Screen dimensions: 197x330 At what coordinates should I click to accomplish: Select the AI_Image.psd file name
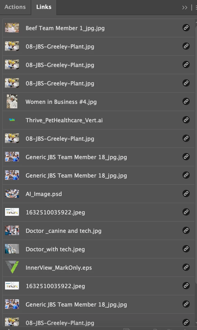[44, 194]
